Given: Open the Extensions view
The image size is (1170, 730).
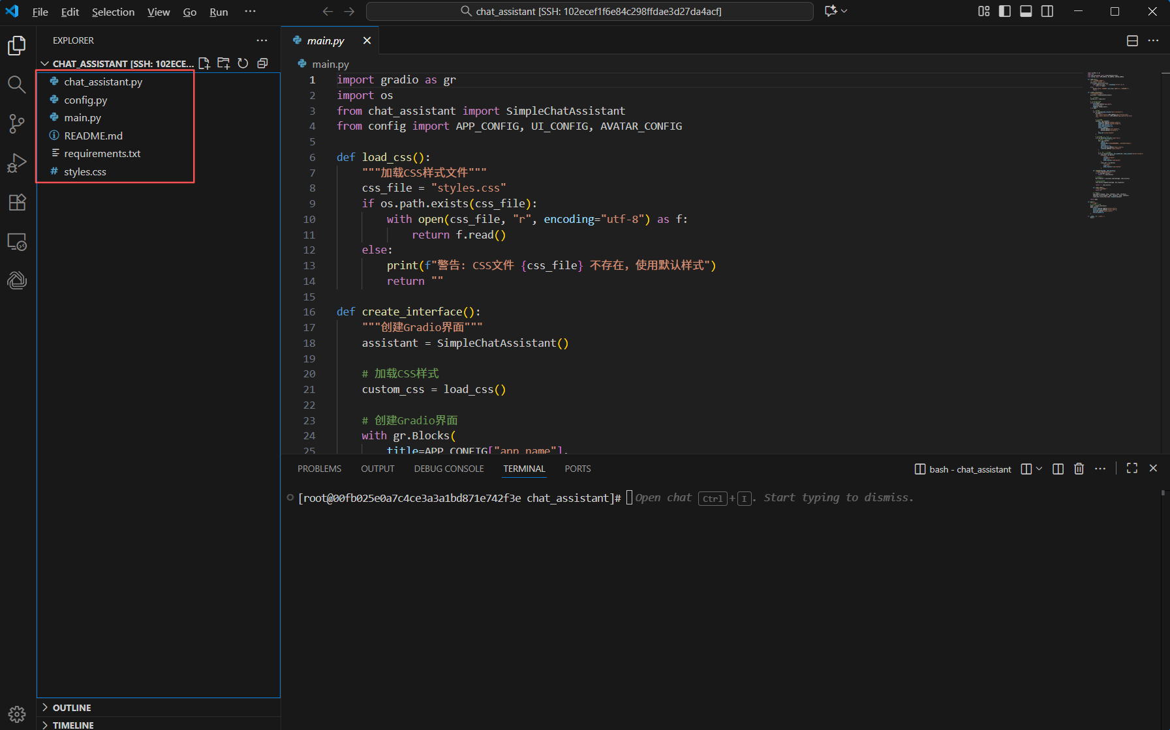Looking at the screenshot, I should [x=16, y=202].
